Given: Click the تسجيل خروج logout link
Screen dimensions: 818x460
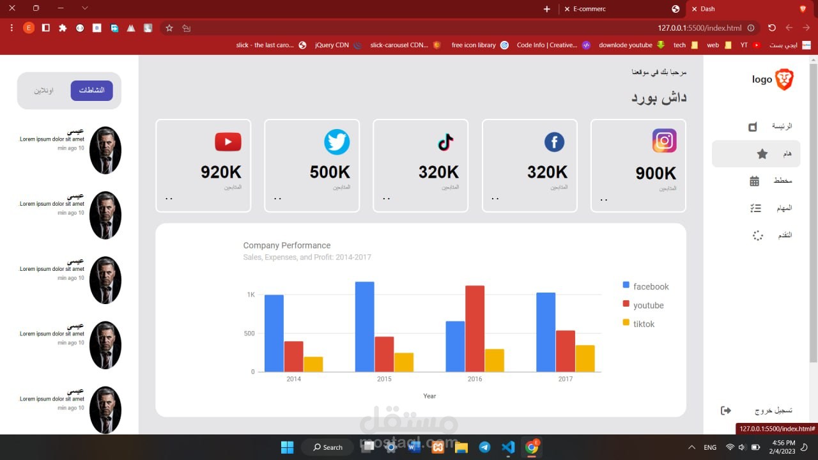Looking at the screenshot, I should tap(774, 410).
